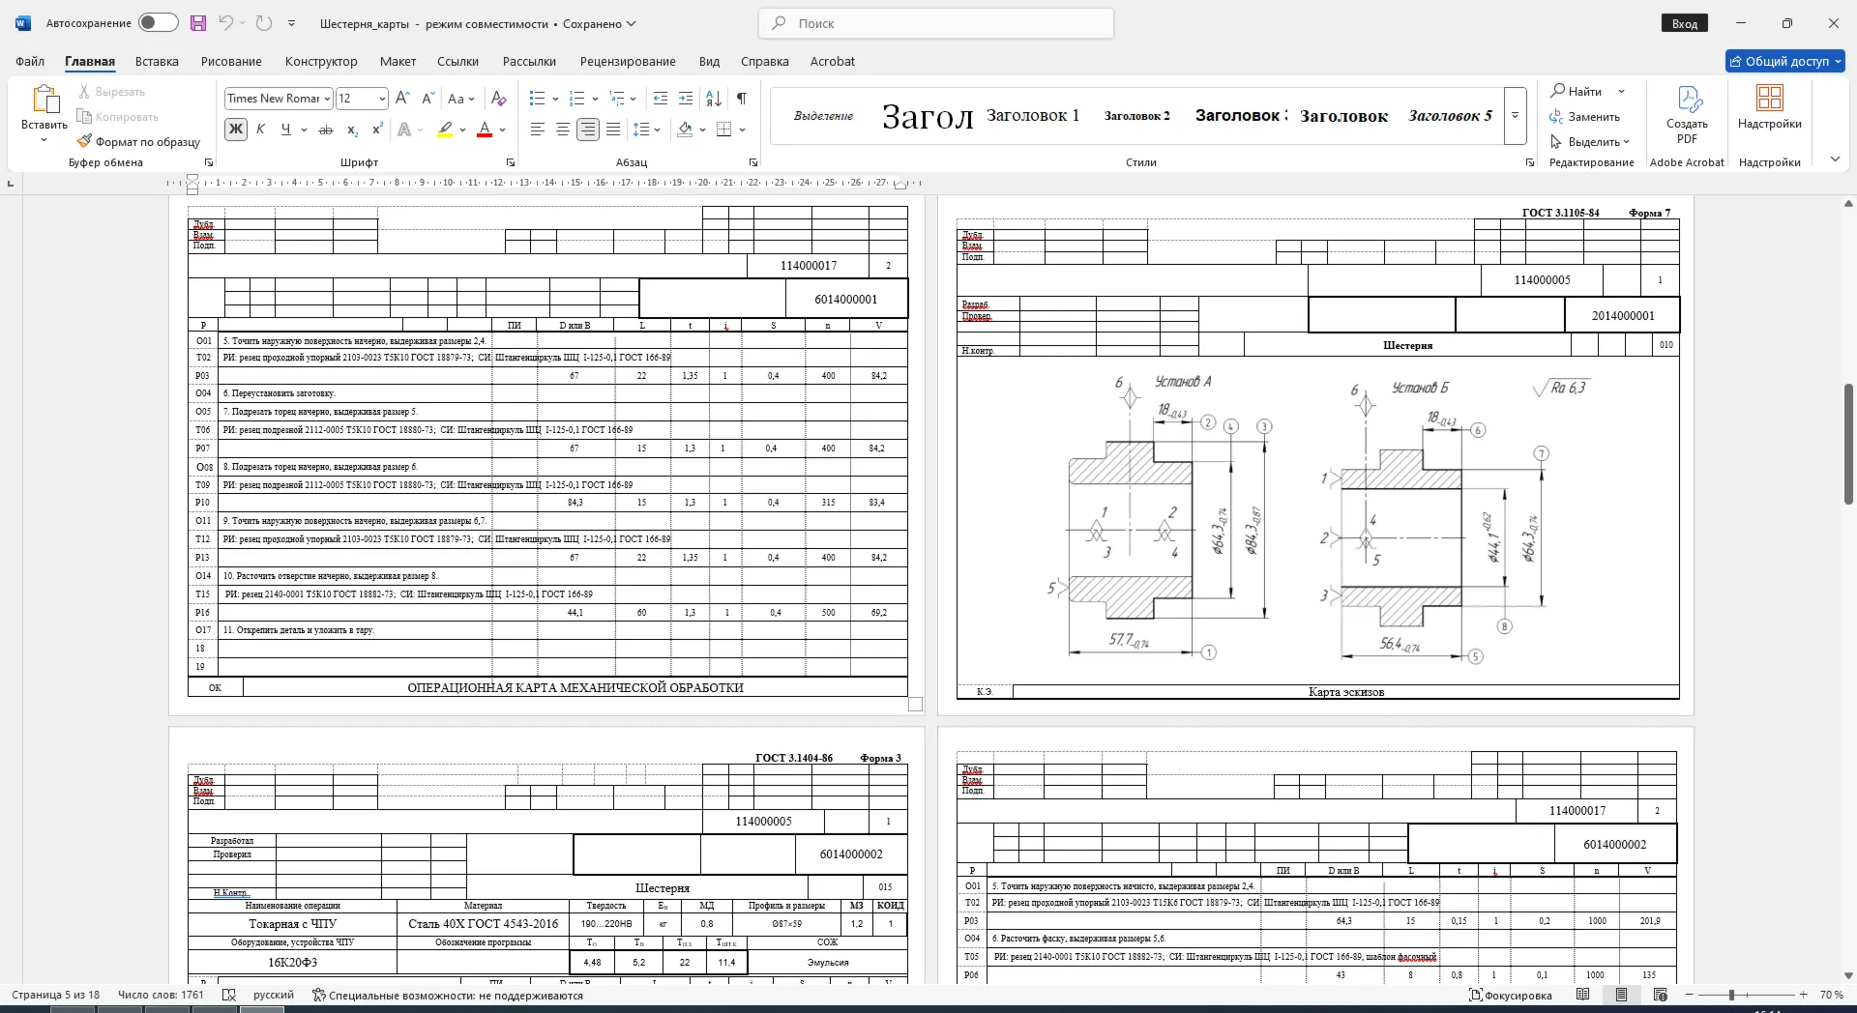Click the Заменить button

click(x=1584, y=116)
